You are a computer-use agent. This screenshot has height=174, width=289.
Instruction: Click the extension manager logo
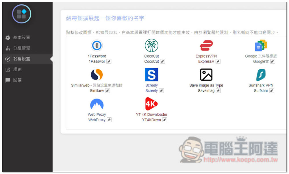tap(22, 14)
